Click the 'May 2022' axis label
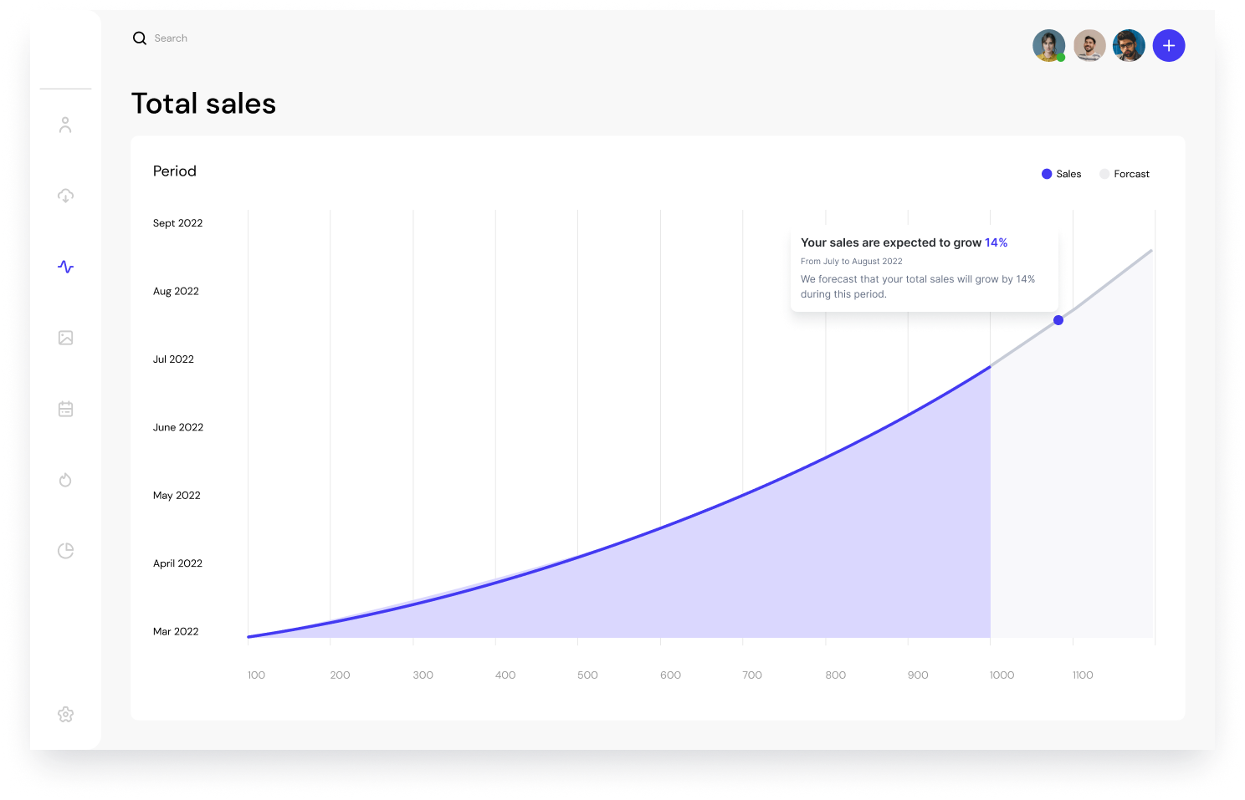Viewport: 1245px width, 800px height. tap(177, 496)
